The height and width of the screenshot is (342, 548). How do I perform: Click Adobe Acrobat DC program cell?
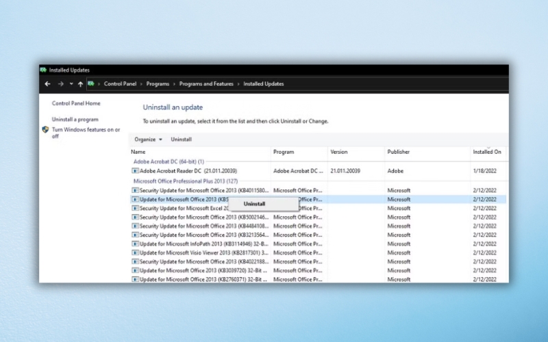pos(298,171)
